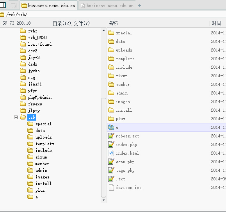
Task: Open the first business.nenu.edu.cn tab
Action: tap(48, 5)
